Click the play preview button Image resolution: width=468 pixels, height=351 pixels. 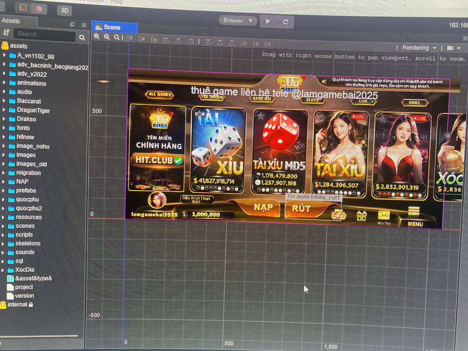pyautogui.click(x=268, y=21)
